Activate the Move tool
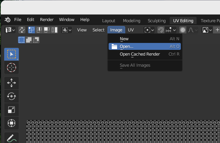 click(x=12, y=83)
